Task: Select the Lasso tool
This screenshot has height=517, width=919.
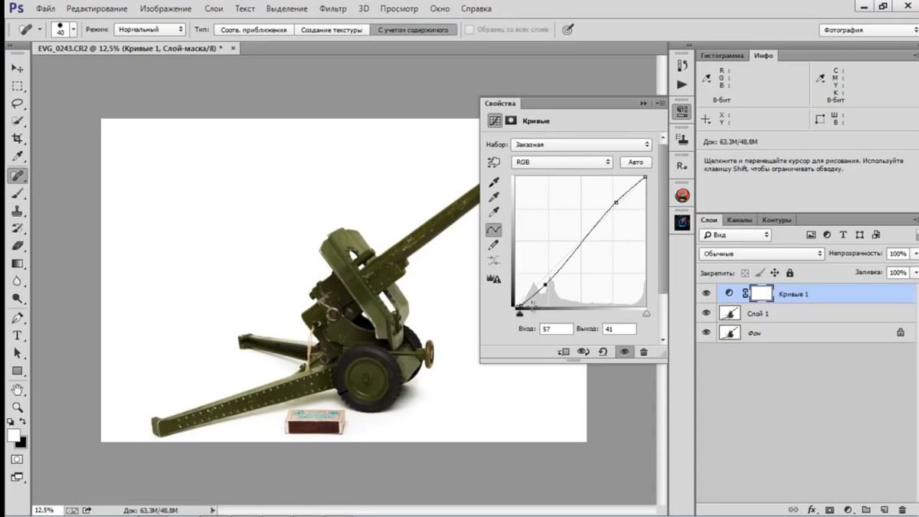Action: 17,103
